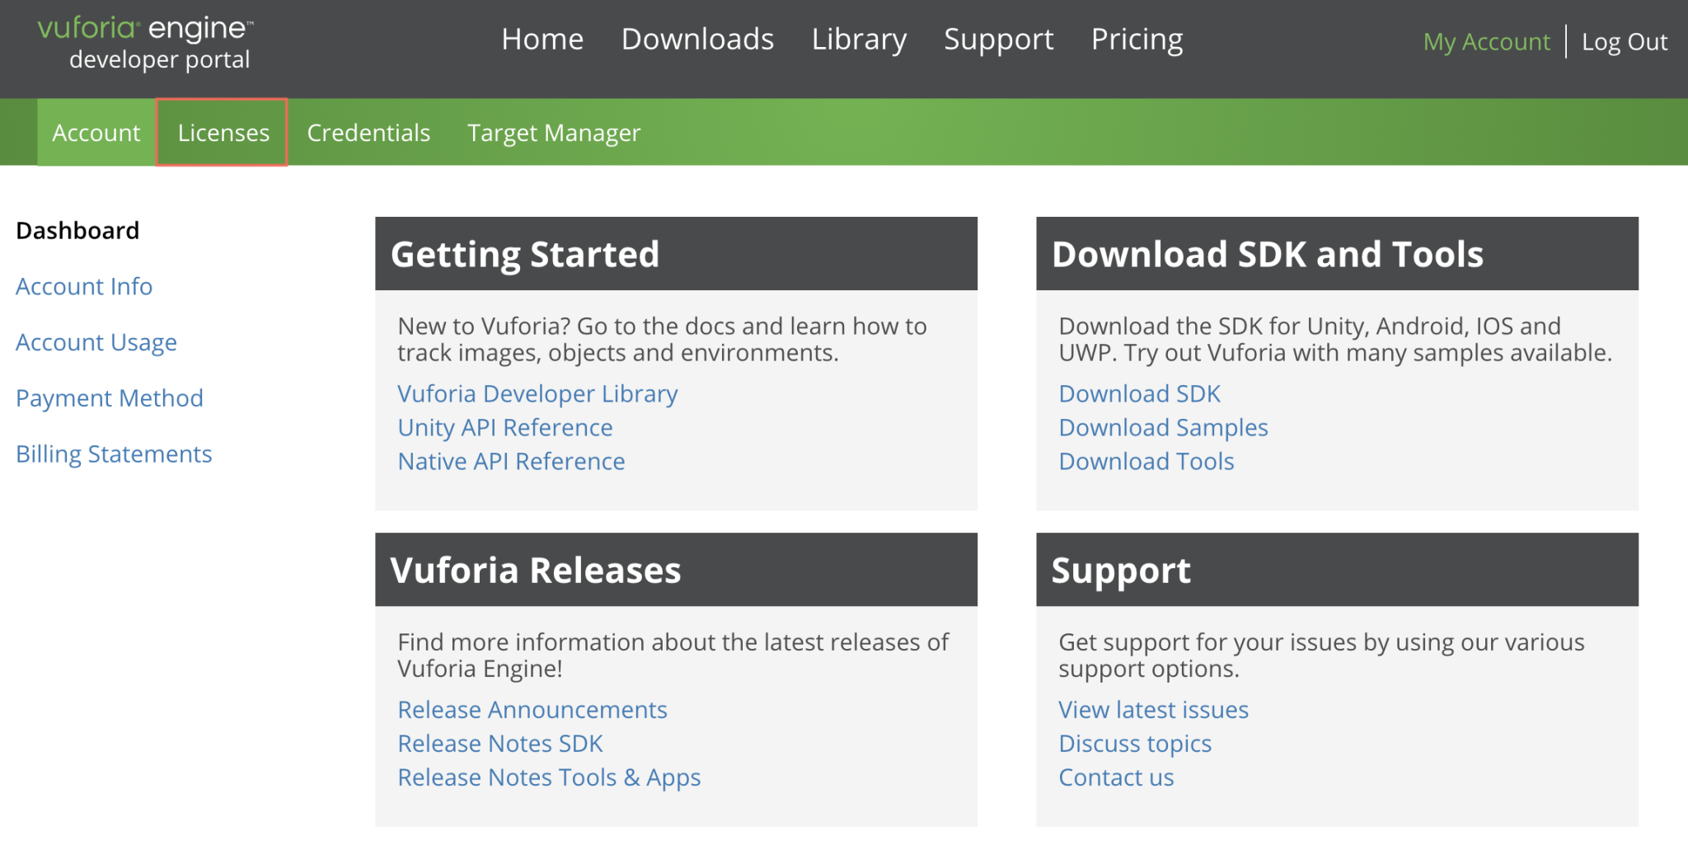Open Payment Method settings
The width and height of the screenshot is (1688, 865).
point(110,398)
